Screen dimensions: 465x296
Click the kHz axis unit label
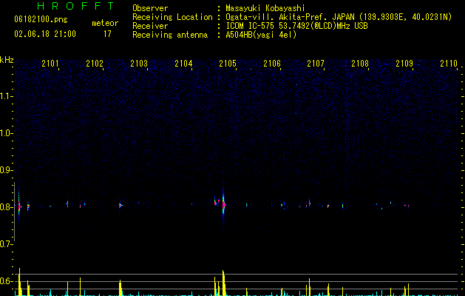point(7,60)
